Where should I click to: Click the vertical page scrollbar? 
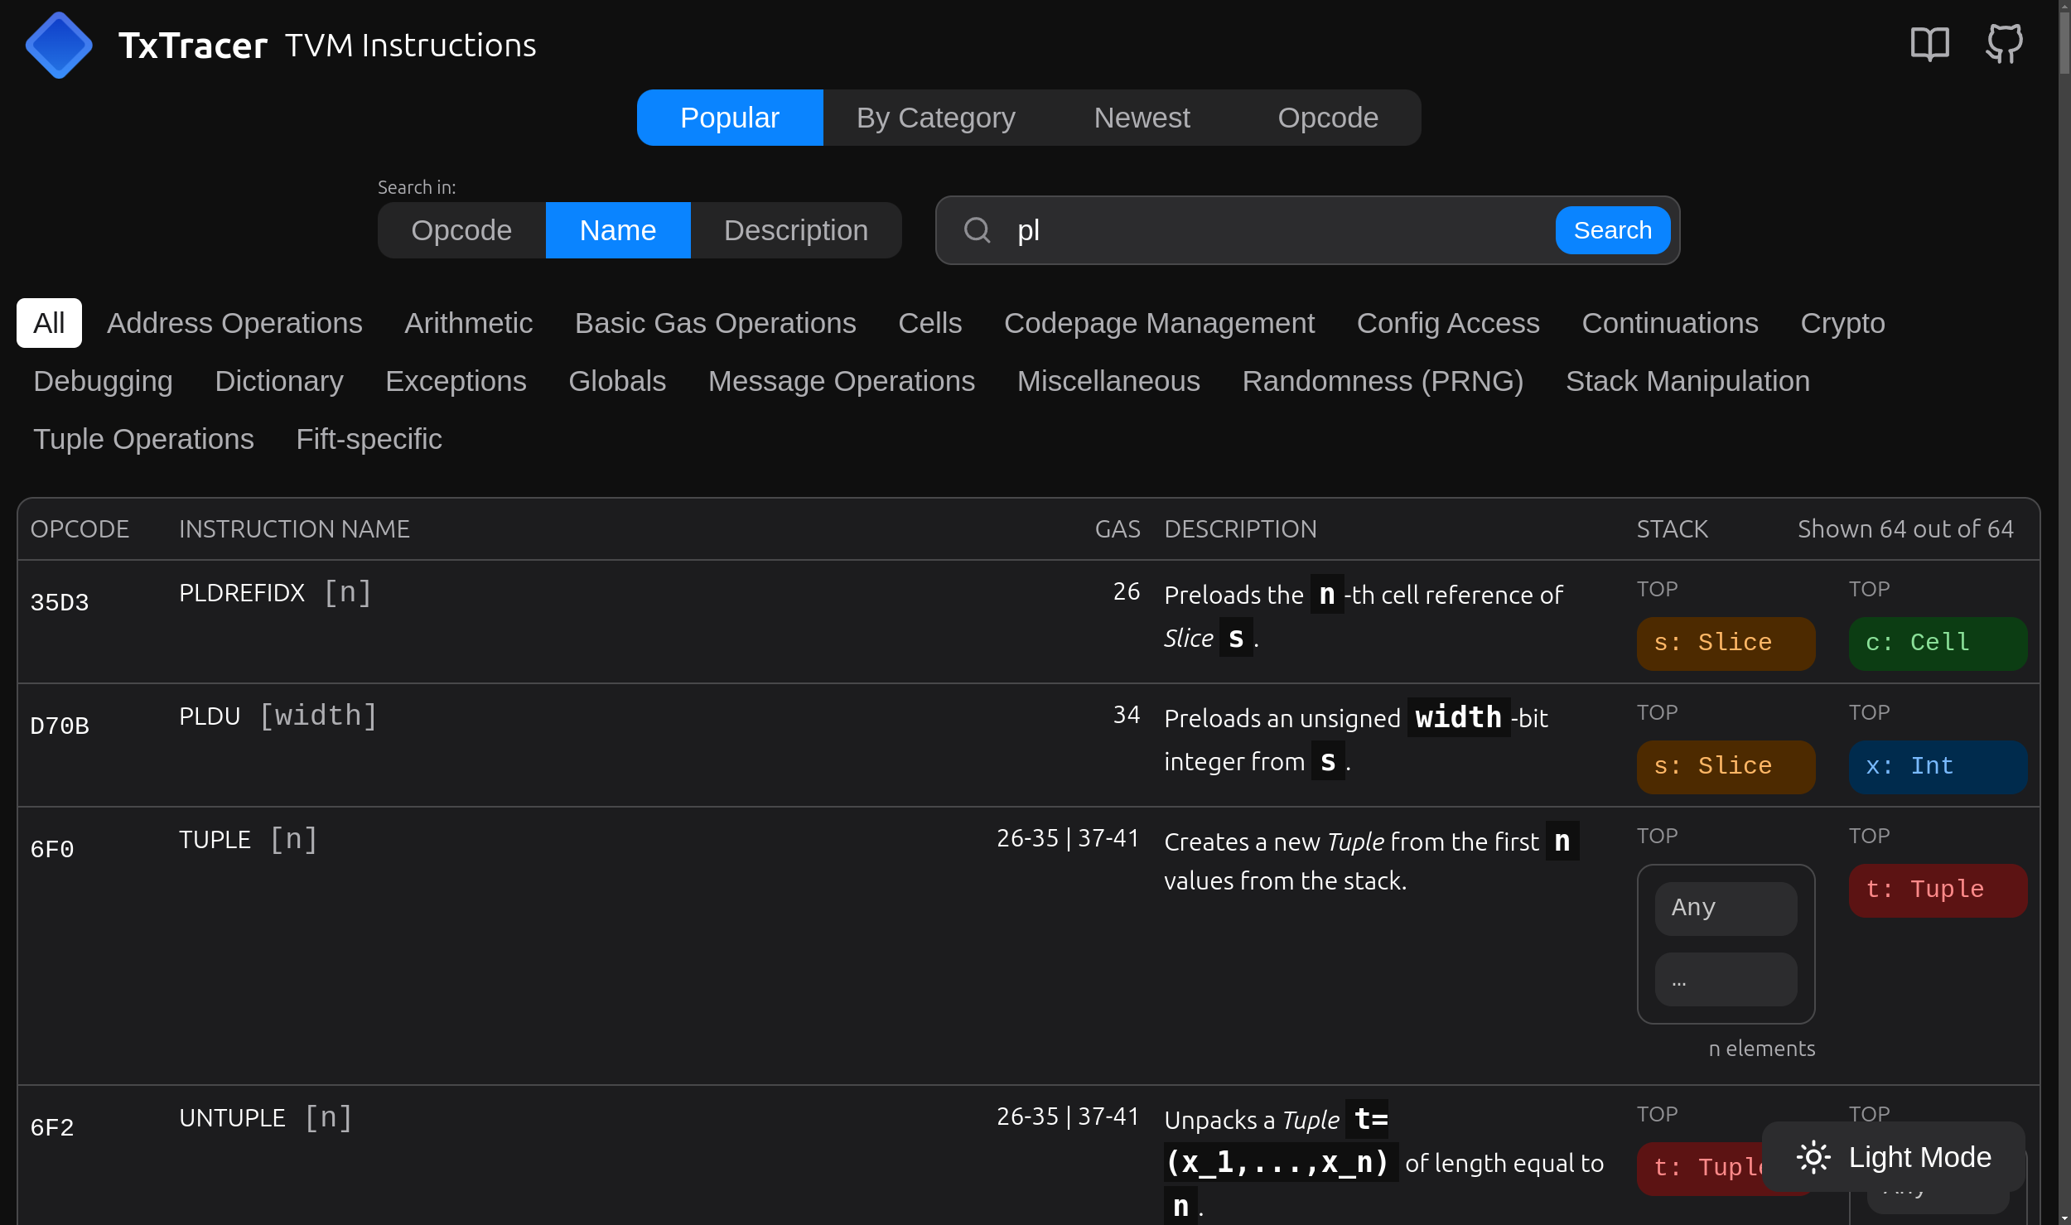coord(2064,612)
